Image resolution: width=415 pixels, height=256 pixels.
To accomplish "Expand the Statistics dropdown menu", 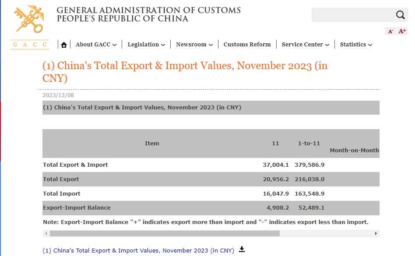I will [356, 45].
